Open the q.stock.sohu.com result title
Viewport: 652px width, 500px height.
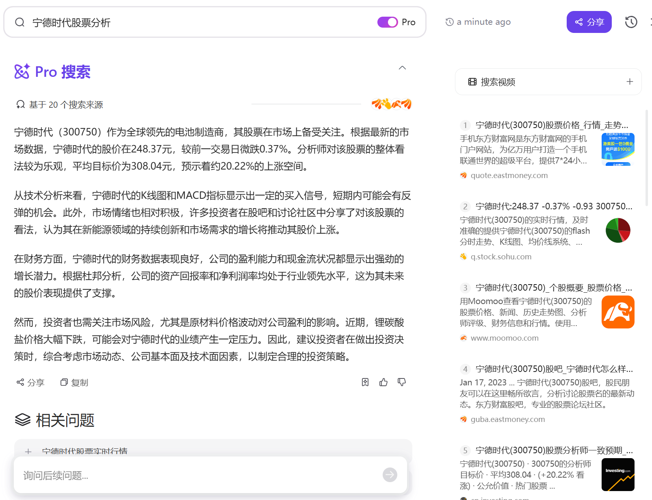pyautogui.click(x=554, y=206)
